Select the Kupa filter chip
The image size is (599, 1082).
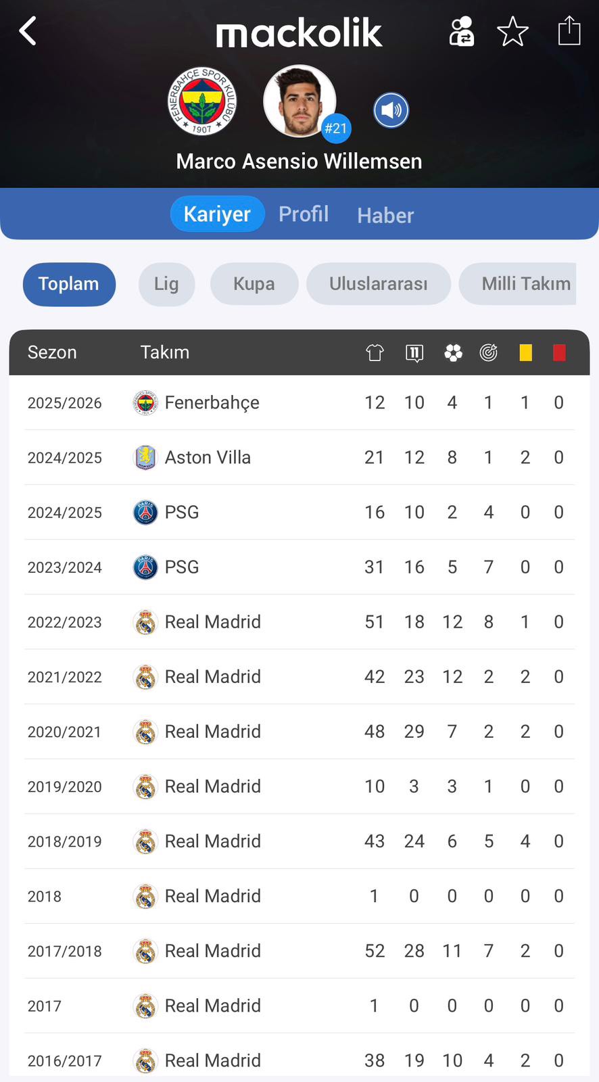pyautogui.click(x=254, y=284)
